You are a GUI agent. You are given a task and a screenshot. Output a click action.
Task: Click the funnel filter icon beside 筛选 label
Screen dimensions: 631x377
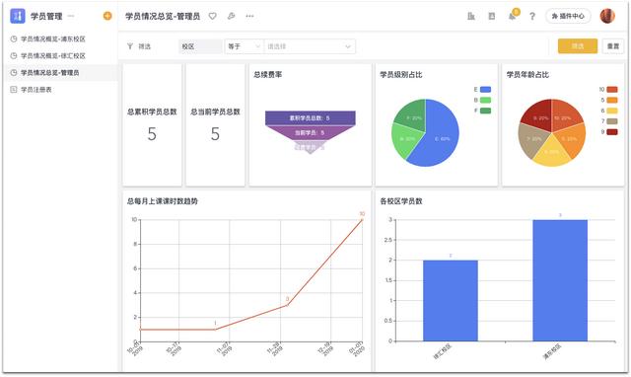point(130,46)
